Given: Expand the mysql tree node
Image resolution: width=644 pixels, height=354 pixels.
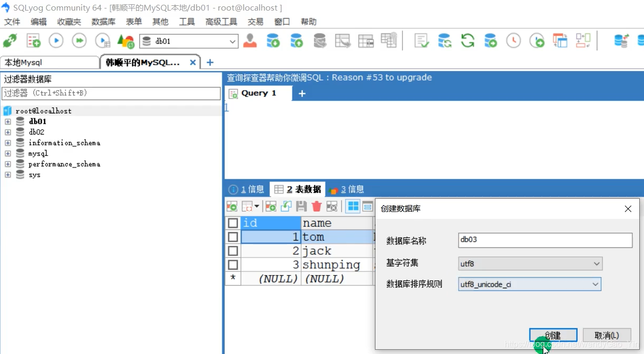Looking at the screenshot, I should (x=8, y=153).
